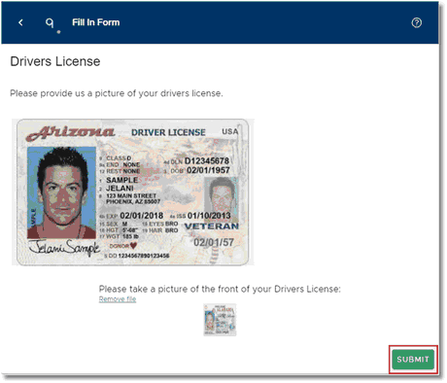Screen dimensions: 447x383
Task: Click the 'front of your Drivers License' prompt
Action: 220,289
